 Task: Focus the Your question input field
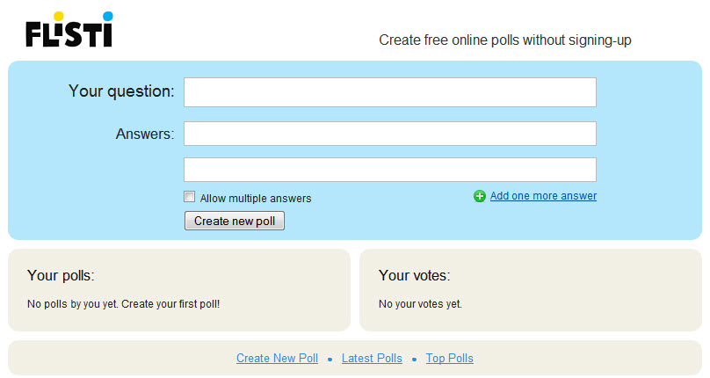click(390, 92)
